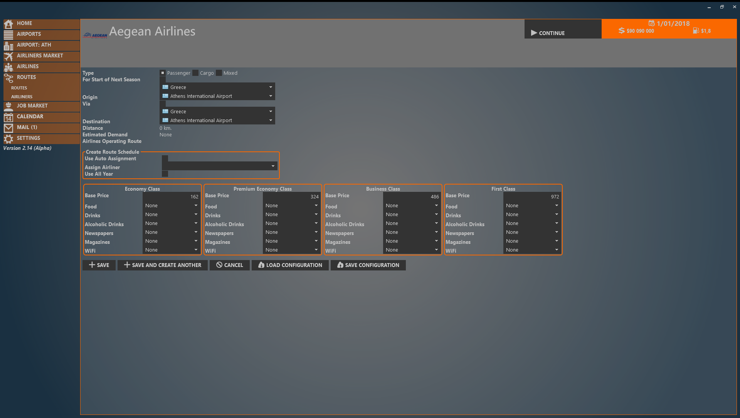Click the Airlines people icon
740x418 pixels.
click(8, 67)
